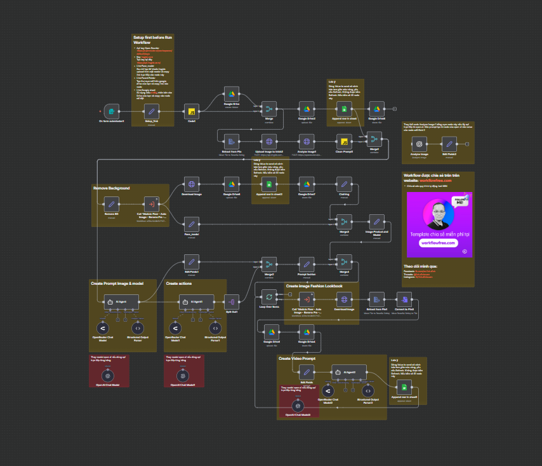Select the Google Drive create folder node
The width and height of the screenshot is (542, 466).
(x=231, y=94)
